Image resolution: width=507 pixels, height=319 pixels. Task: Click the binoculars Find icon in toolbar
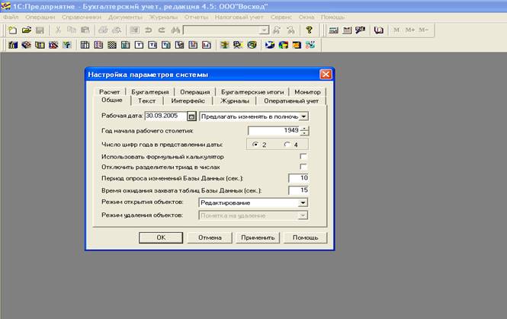point(175,30)
